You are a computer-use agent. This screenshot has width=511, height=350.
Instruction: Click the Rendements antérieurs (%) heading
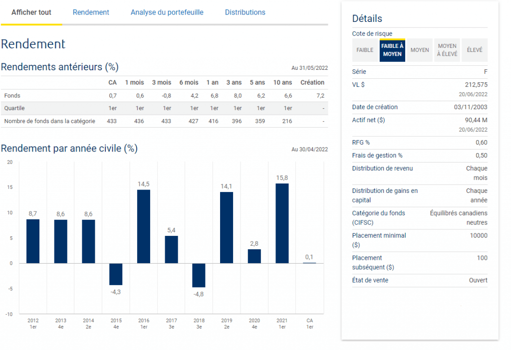(60, 67)
